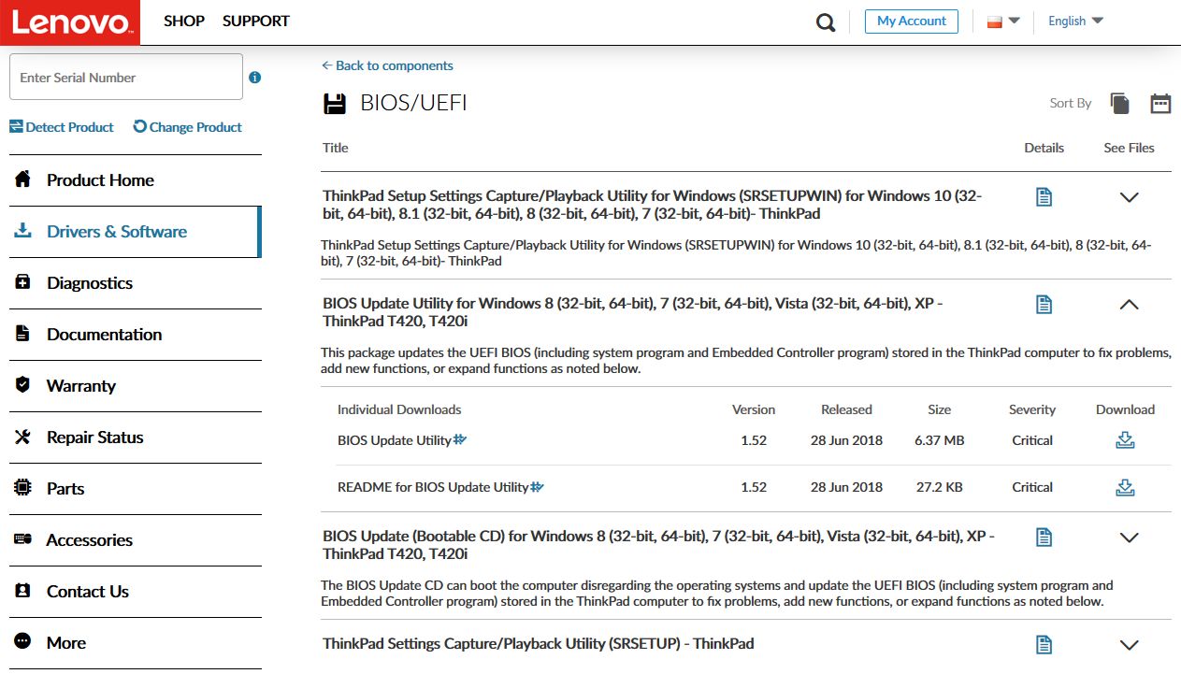This screenshot has height=674, width=1181.
Task: Open Repair Status section
Action: (x=136, y=437)
